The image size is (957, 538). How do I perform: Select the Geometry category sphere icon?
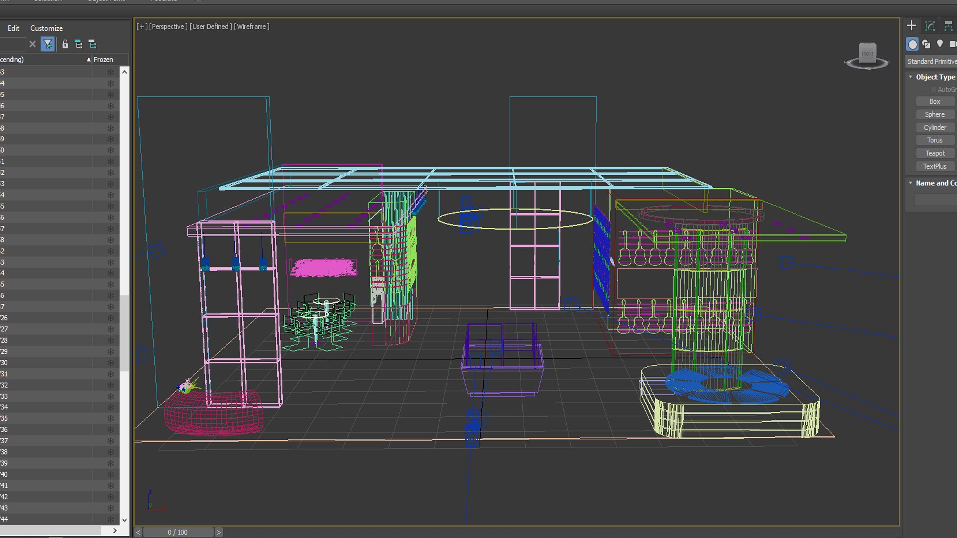(x=912, y=44)
